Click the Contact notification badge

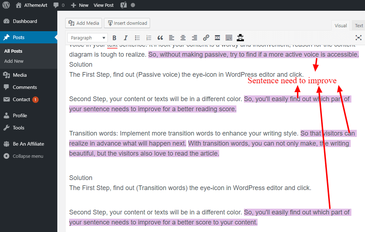coord(35,100)
